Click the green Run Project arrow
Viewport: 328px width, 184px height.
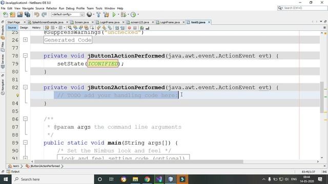(x=114, y=15)
